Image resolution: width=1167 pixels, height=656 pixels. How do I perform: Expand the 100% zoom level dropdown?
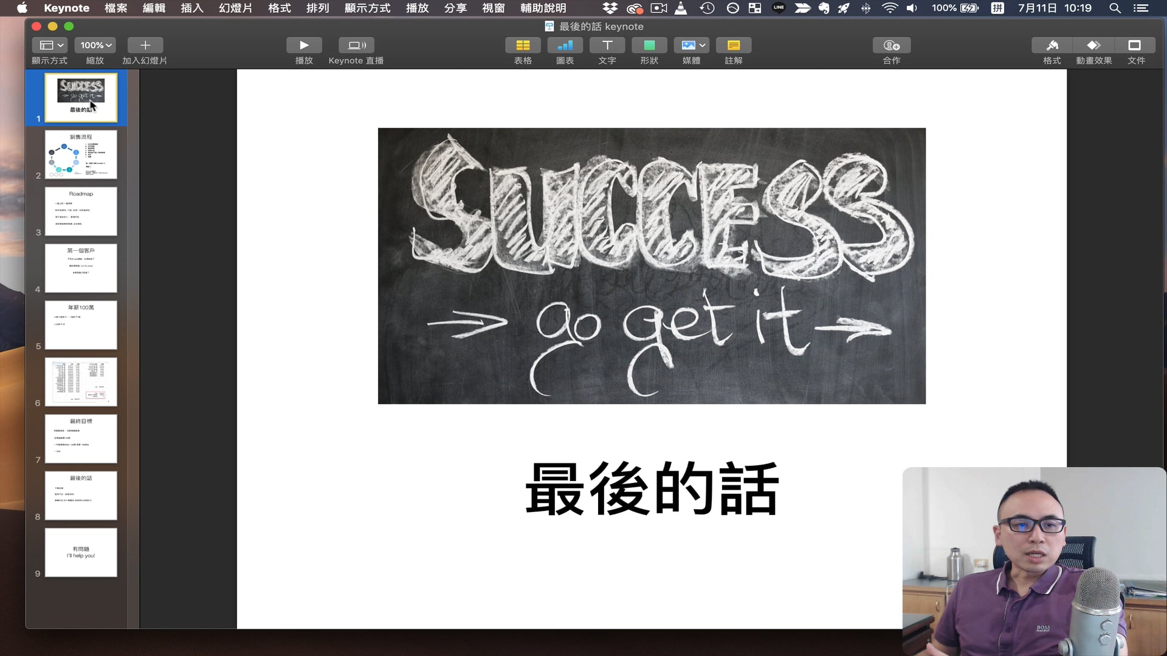point(95,46)
